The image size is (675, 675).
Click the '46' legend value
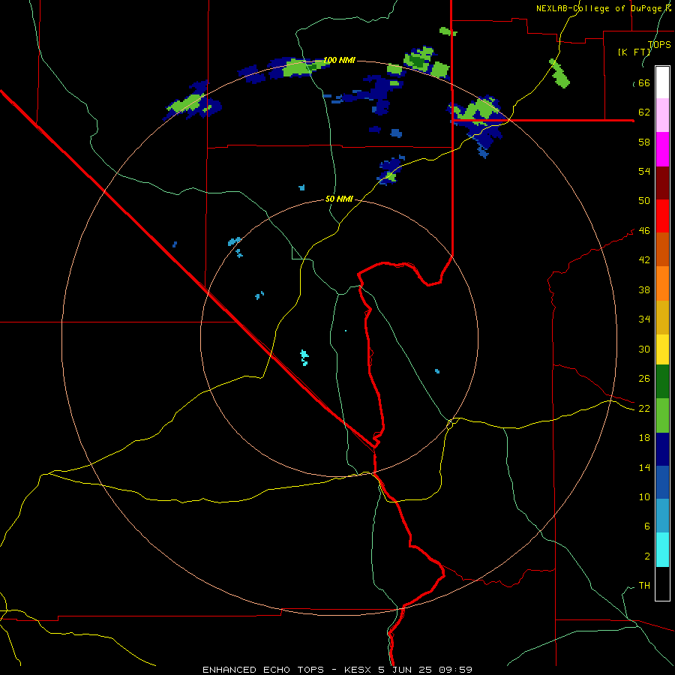click(x=644, y=231)
